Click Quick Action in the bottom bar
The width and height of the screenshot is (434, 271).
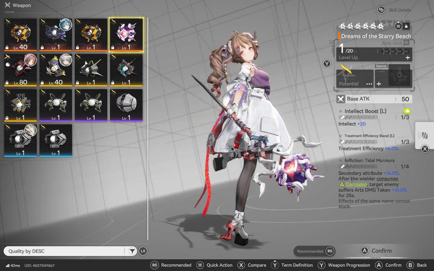tap(215, 265)
